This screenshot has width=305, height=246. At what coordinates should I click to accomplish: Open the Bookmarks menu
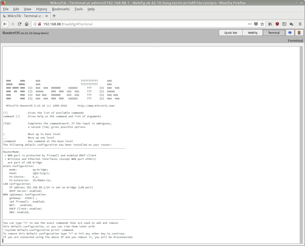coord(61,9)
